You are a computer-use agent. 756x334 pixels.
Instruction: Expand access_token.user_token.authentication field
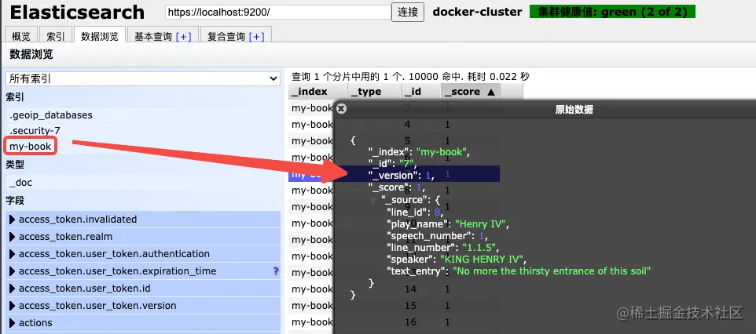(143, 254)
